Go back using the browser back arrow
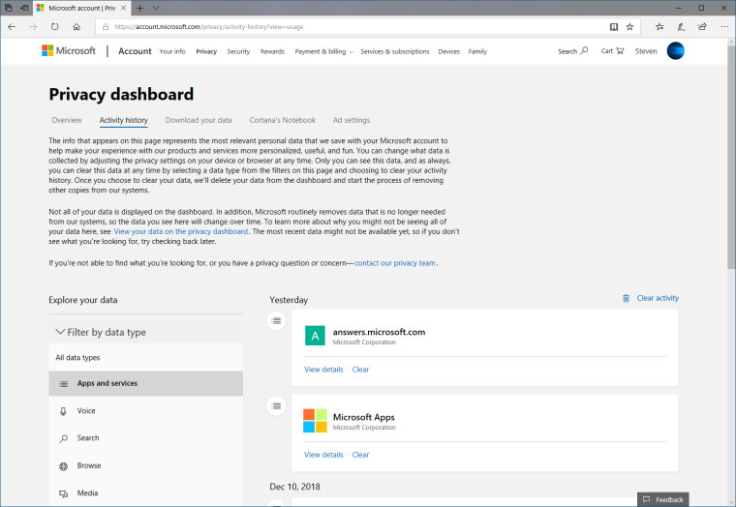736x507 pixels. coord(12,27)
